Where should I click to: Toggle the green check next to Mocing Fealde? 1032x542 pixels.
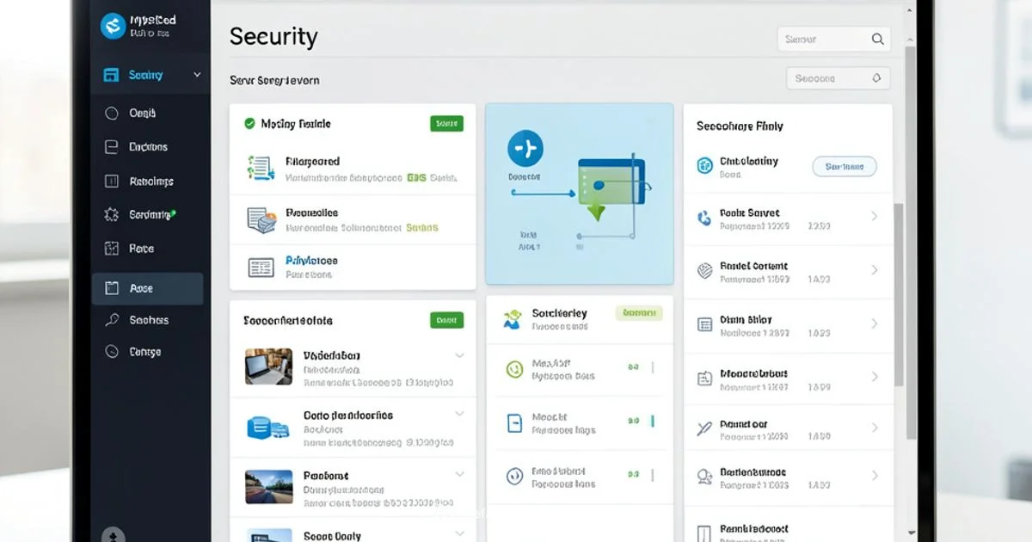[x=249, y=124]
